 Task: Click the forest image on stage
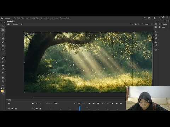88,62
